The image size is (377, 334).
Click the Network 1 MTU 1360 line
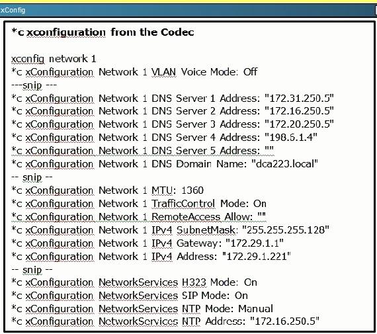(x=107, y=190)
